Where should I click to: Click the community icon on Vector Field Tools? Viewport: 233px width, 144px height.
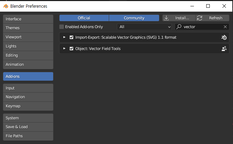[x=224, y=49]
